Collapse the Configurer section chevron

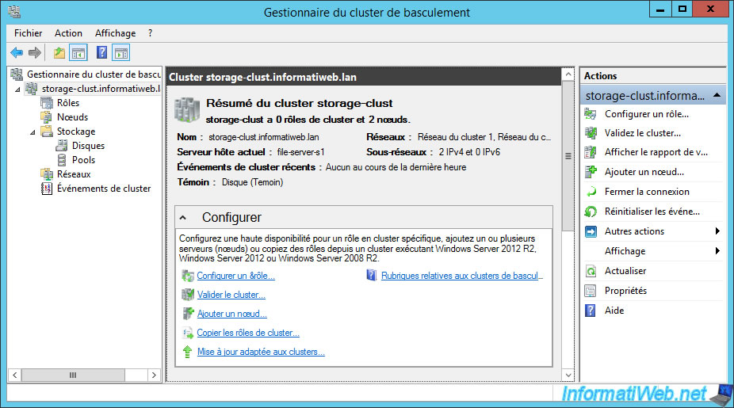point(183,218)
